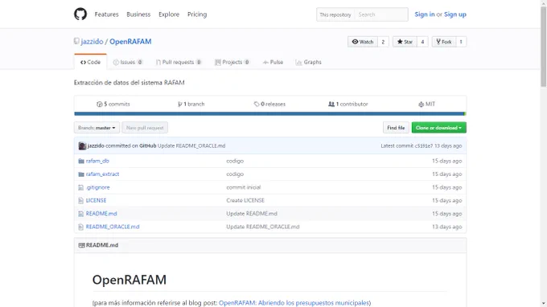Open the .gitignore file
547x307 pixels.
pos(97,187)
